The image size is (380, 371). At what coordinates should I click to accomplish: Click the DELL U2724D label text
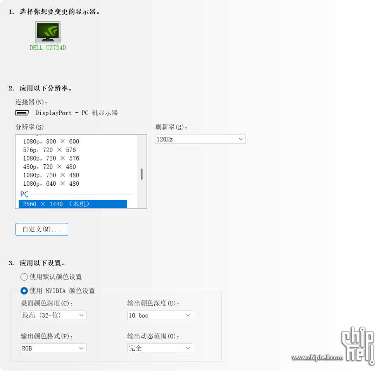[x=48, y=48]
